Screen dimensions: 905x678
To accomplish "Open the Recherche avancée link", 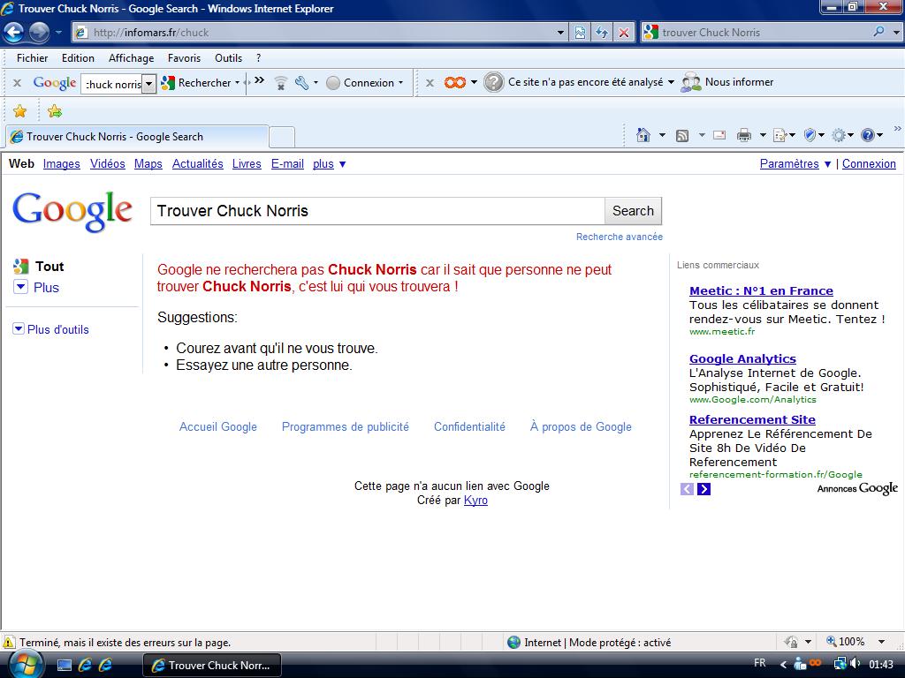I will (x=620, y=237).
